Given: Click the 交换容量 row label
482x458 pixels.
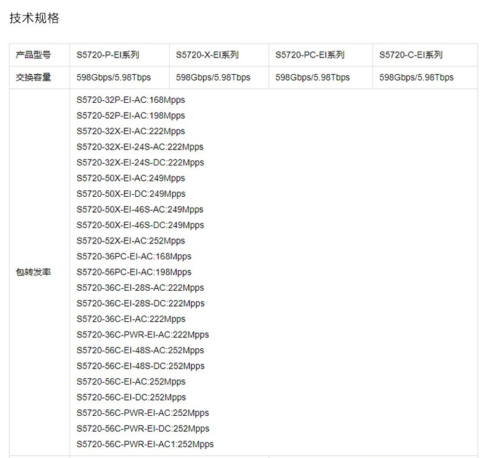Looking at the screenshot, I should (33, 77).
